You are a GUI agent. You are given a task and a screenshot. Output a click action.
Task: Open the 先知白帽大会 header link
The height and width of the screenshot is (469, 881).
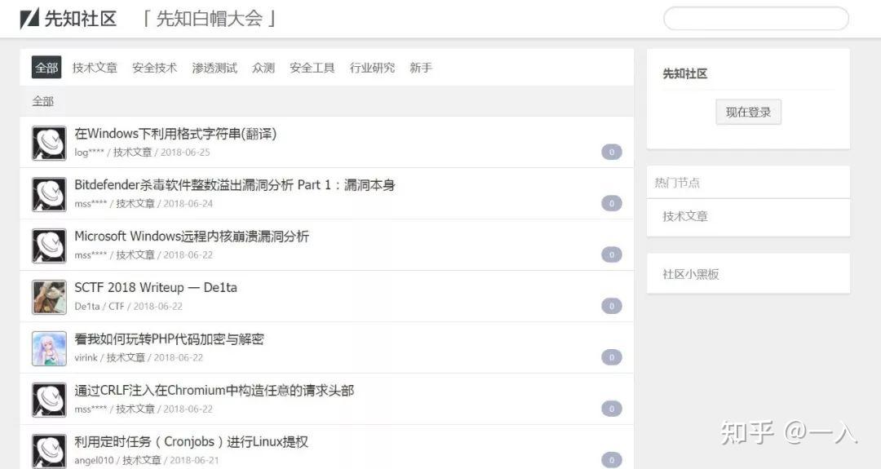tap(210, 18)
